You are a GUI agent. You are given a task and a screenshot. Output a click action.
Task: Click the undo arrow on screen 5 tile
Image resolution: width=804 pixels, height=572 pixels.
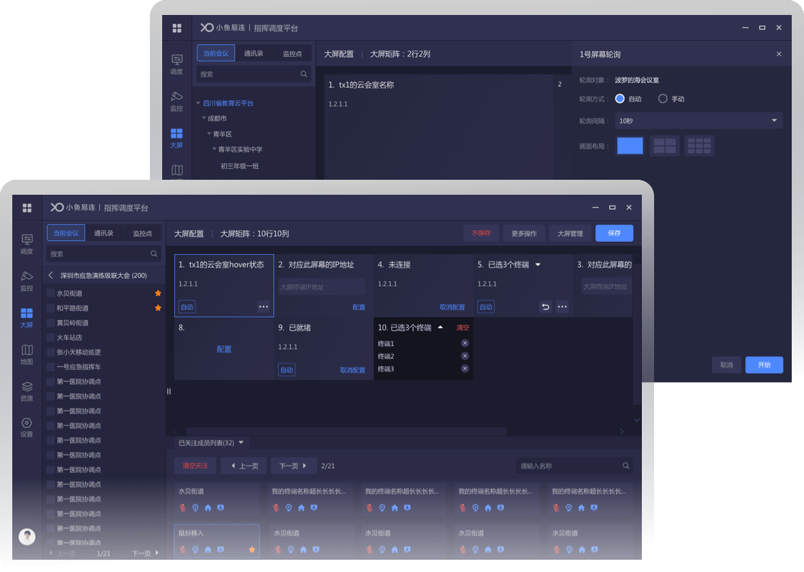[545, 306]
